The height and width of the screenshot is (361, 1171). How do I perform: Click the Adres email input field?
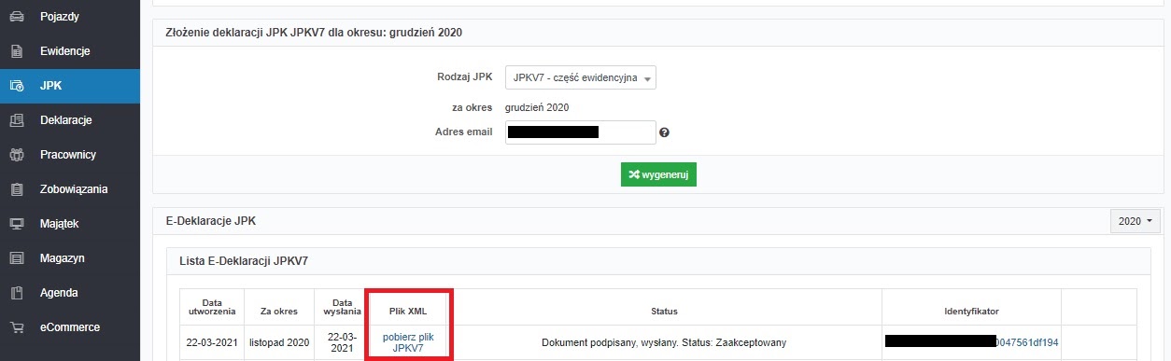[x=580, y=132]
